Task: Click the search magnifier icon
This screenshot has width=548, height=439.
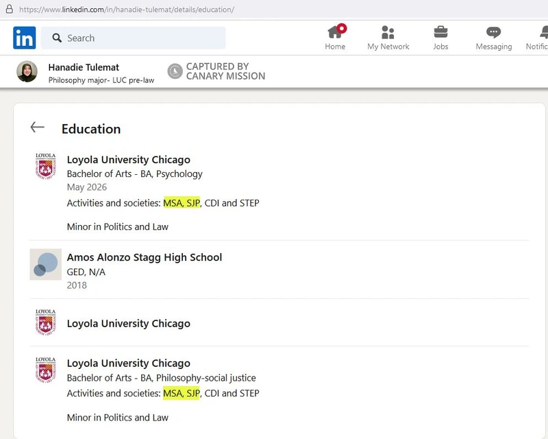Action: click(57, 38)
